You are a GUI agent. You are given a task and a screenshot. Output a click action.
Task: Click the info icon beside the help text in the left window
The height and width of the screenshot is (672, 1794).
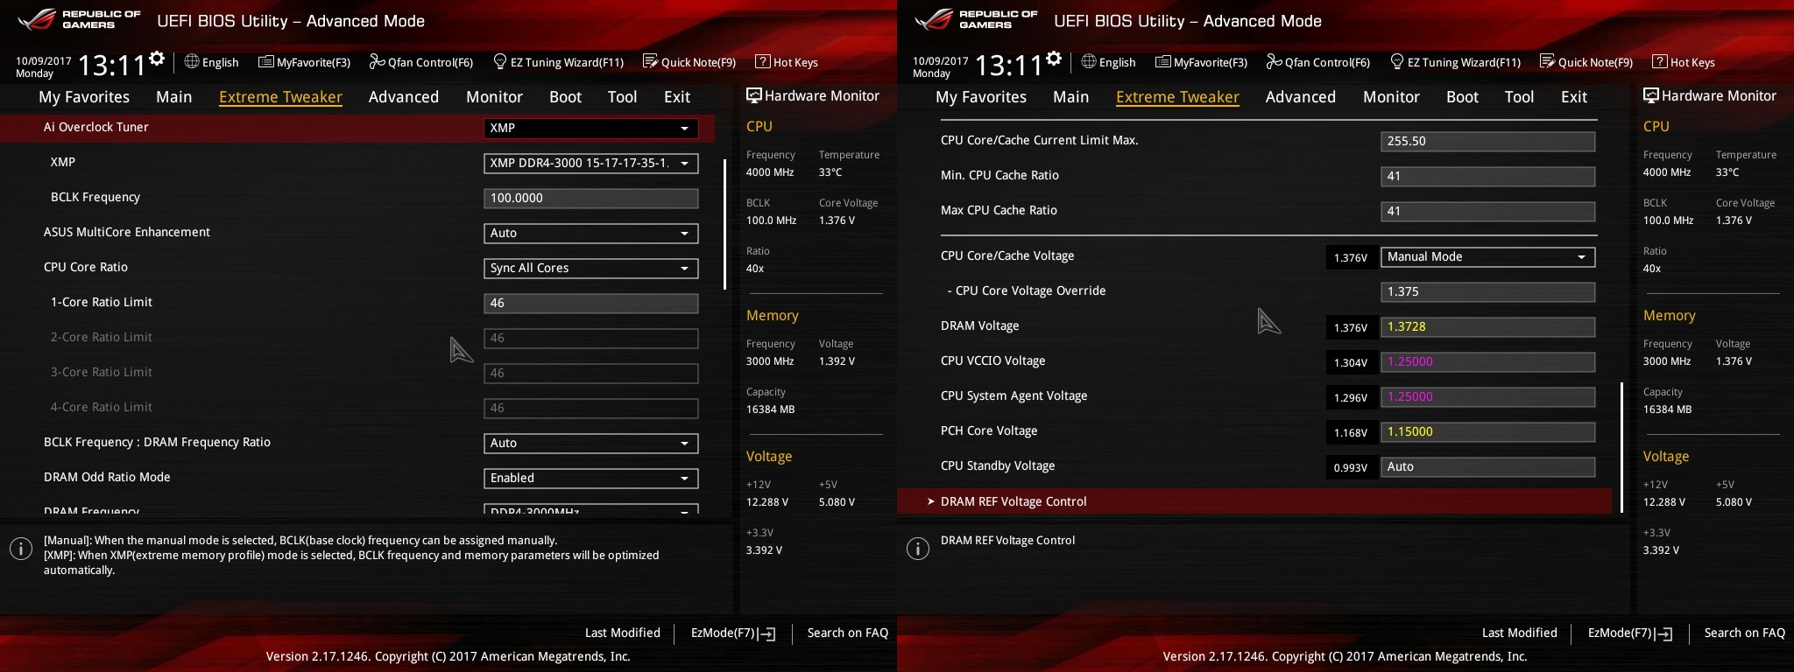(21, 549)
